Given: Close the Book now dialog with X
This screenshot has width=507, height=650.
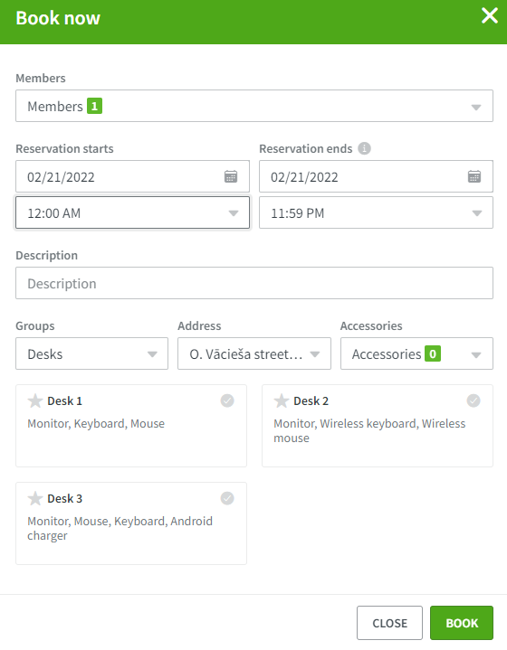Looking at the screenshot, I should tap(490, 16).
